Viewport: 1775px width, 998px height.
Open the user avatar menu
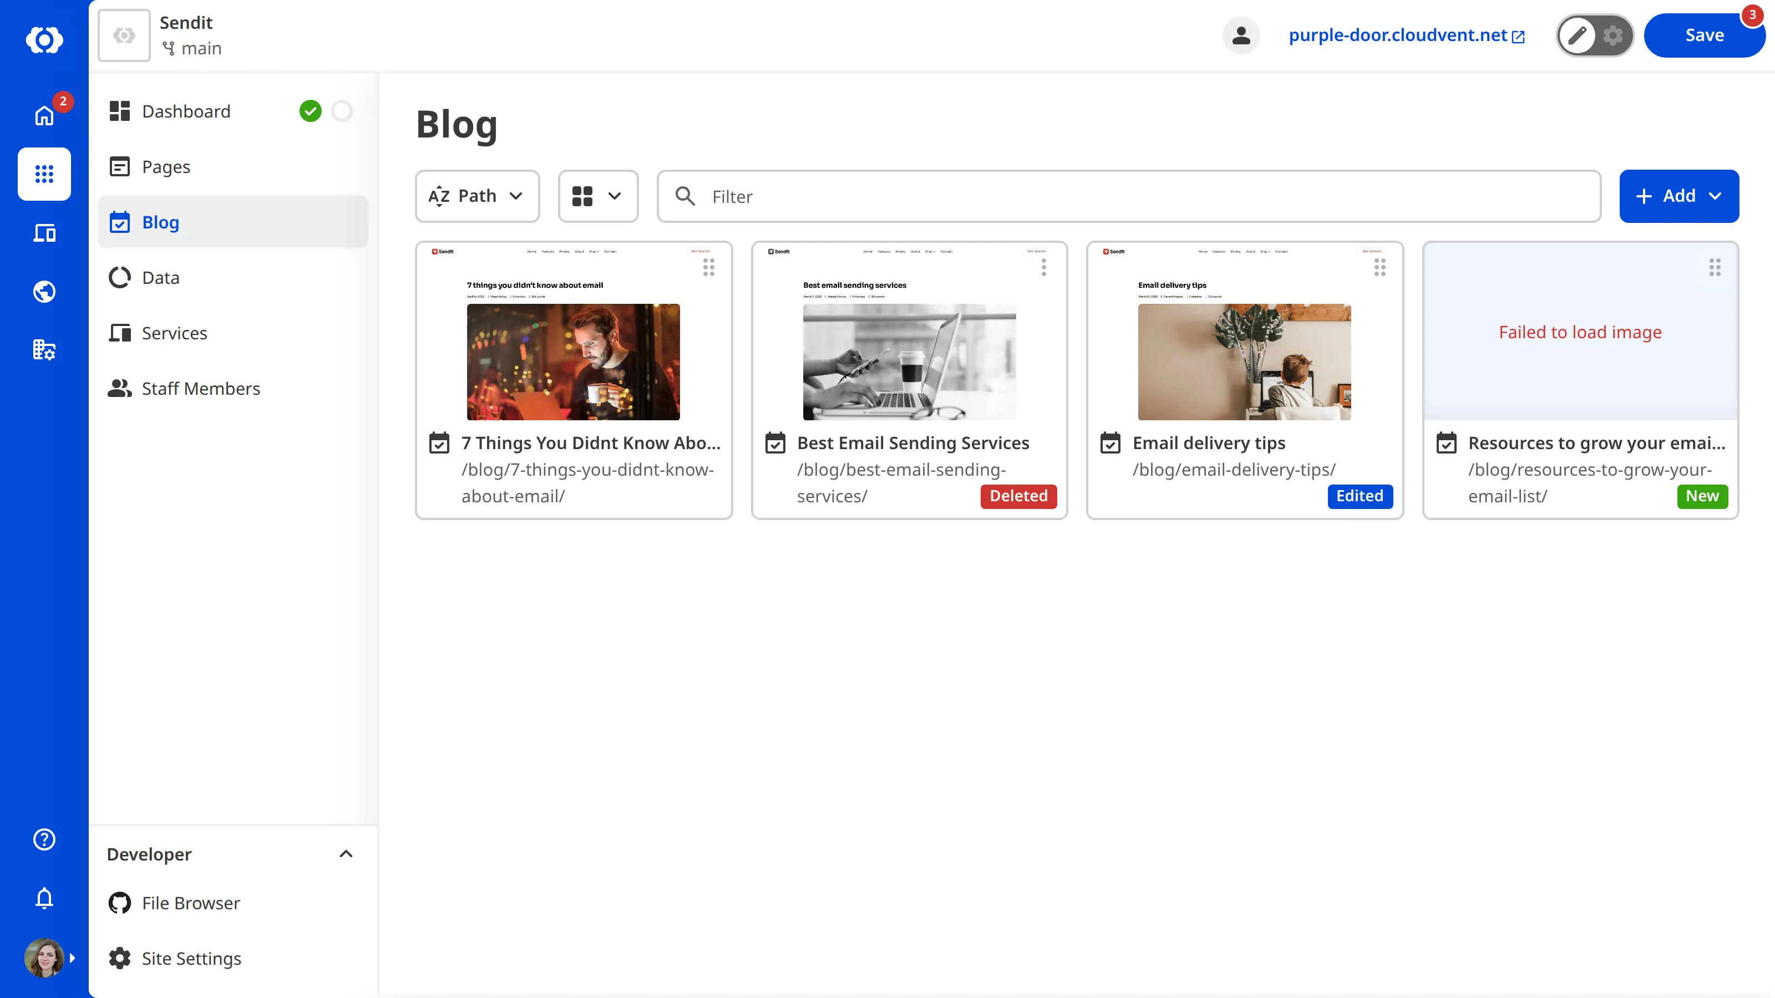[x=44, y=958]
